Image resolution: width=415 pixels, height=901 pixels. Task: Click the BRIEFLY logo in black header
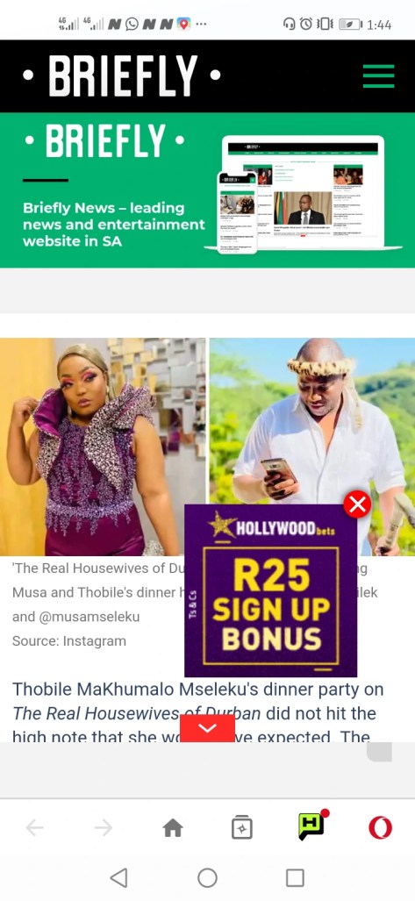(x=122, y=75)
